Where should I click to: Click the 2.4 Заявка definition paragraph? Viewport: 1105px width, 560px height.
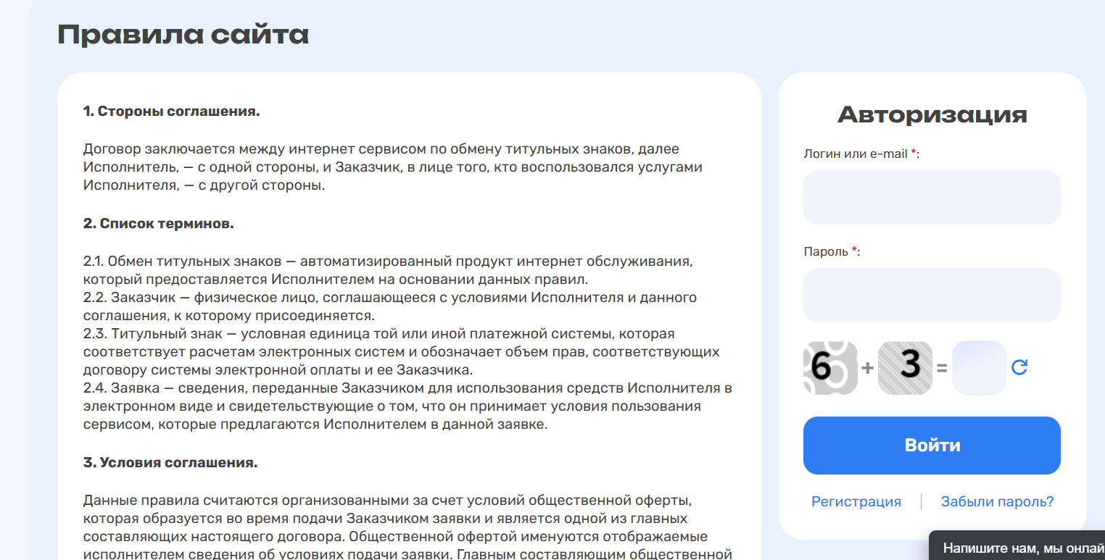pyautogui.click(x=406, y=406)
